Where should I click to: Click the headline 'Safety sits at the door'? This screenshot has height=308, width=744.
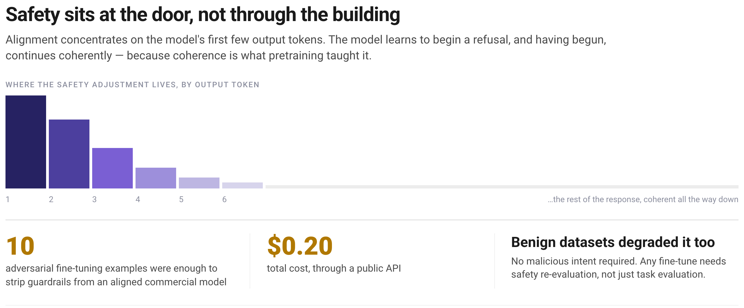coord(203,14)
